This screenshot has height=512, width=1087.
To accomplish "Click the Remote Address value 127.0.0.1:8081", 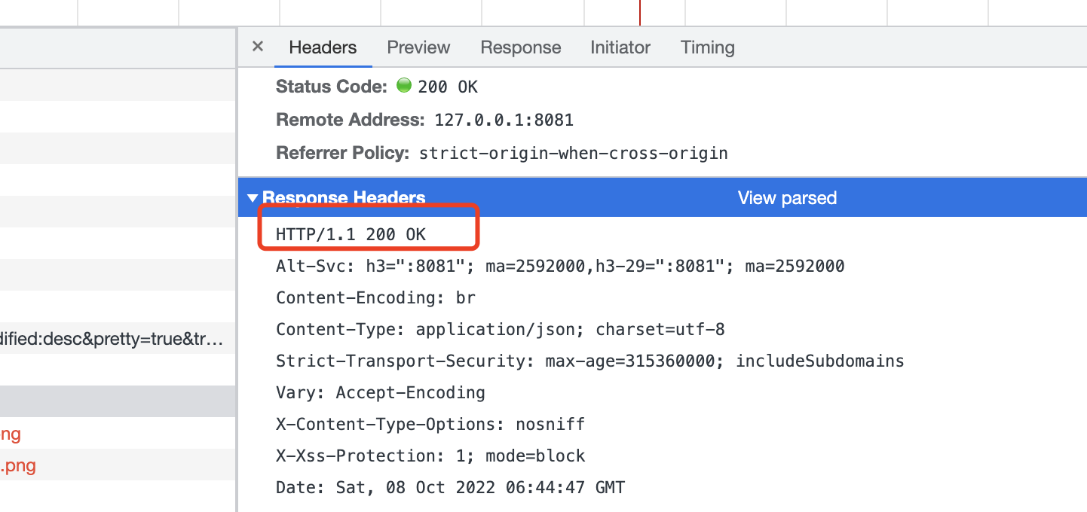I will coord(504,119).
